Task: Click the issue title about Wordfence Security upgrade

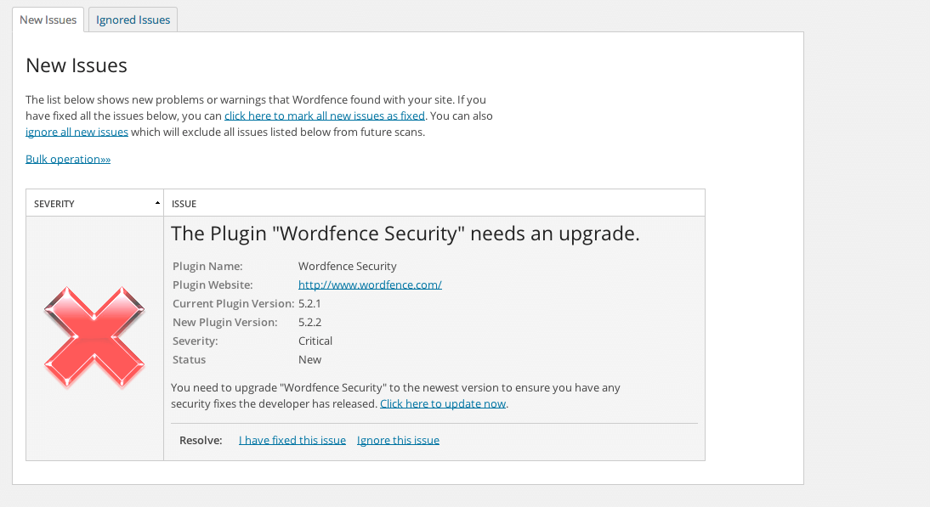Action: pyautogui.click(x=405, y=234)
